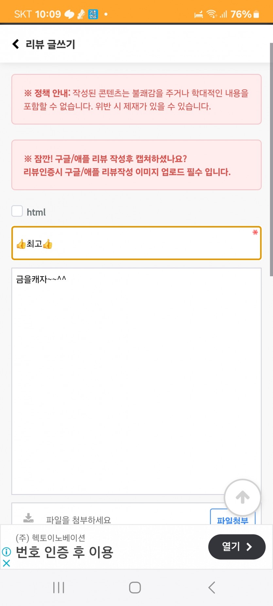273x606 pixels.
Task: Tap the 리뷰 글쓰기 page title
Action: [x=50, y=44]
